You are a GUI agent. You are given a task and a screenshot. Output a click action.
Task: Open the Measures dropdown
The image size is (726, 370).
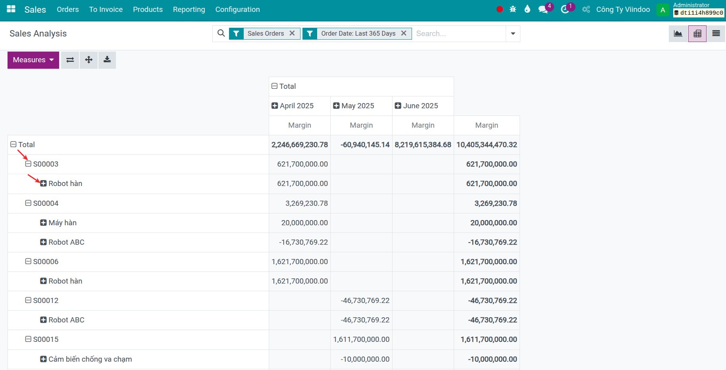coord(33,60)
